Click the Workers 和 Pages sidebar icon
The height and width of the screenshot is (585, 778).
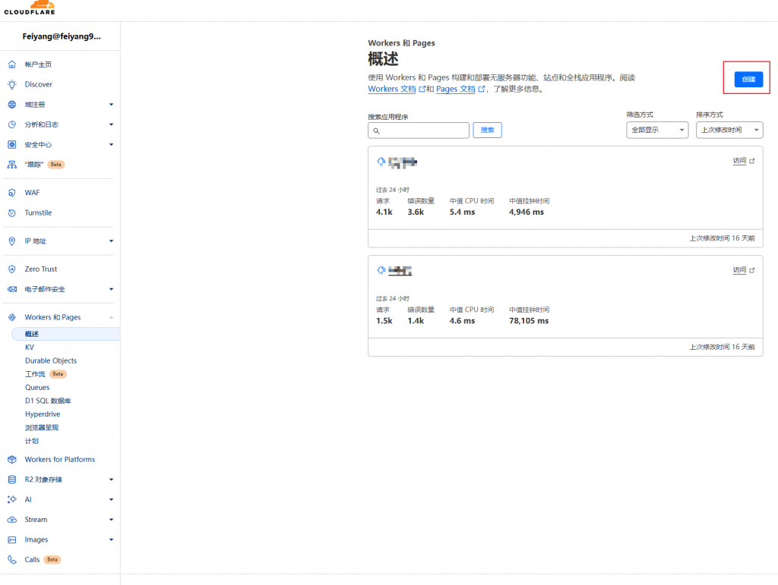(12, 317)
